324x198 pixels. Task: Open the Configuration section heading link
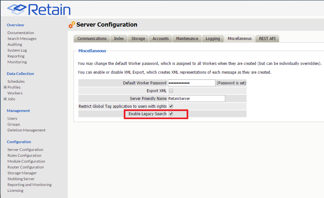click(x=19, y=142)
